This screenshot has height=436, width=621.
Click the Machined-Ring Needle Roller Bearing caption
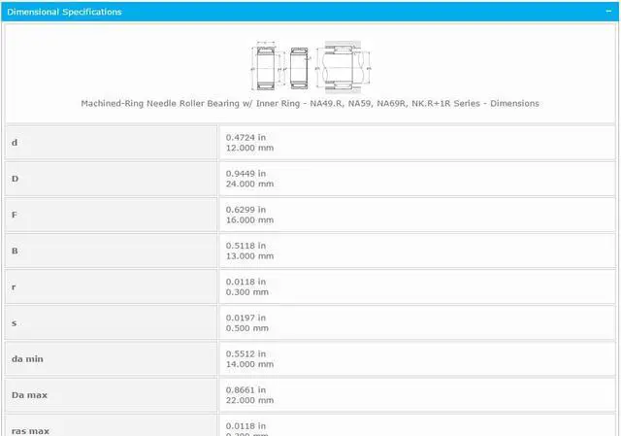click(310, 103)
